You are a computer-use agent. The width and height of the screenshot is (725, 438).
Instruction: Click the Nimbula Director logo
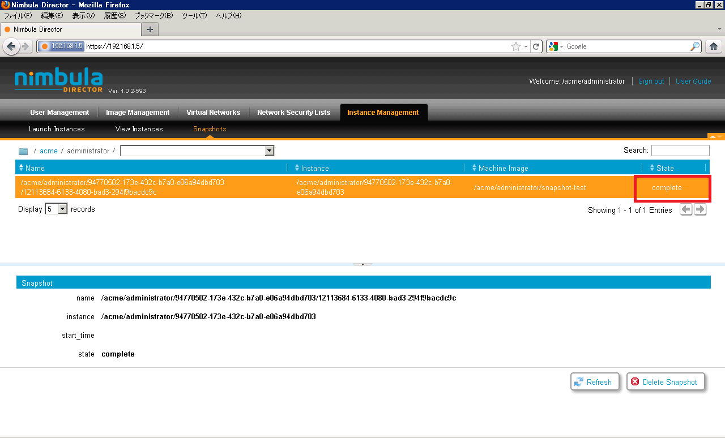point(58,81)
